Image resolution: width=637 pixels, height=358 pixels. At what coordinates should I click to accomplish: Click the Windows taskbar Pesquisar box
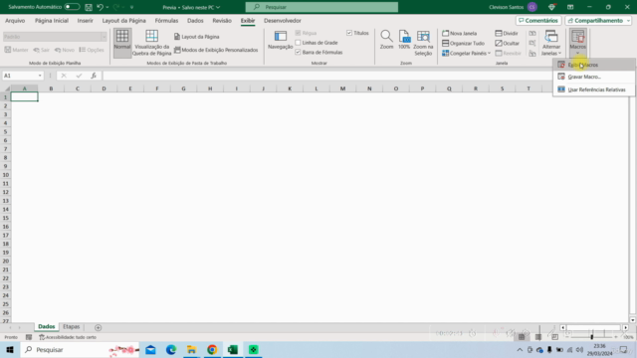click(81, 349)
